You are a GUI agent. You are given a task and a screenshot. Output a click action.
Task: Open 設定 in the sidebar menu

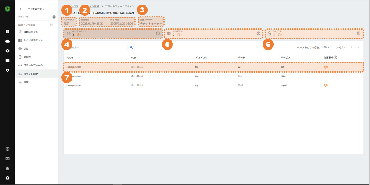point(36,82)
